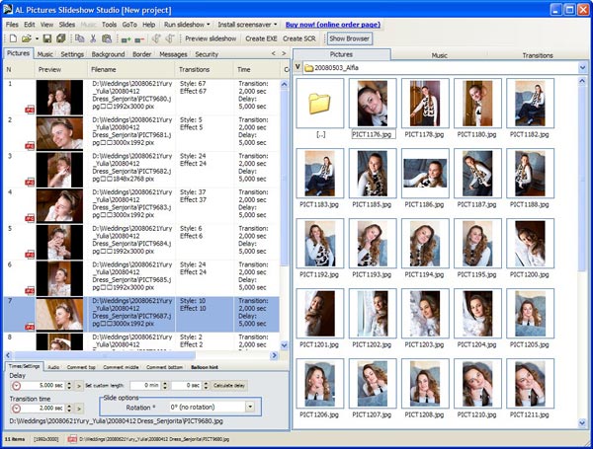Click the Cut scissors icon
593x449 pixels.
[x=93, y=37]
